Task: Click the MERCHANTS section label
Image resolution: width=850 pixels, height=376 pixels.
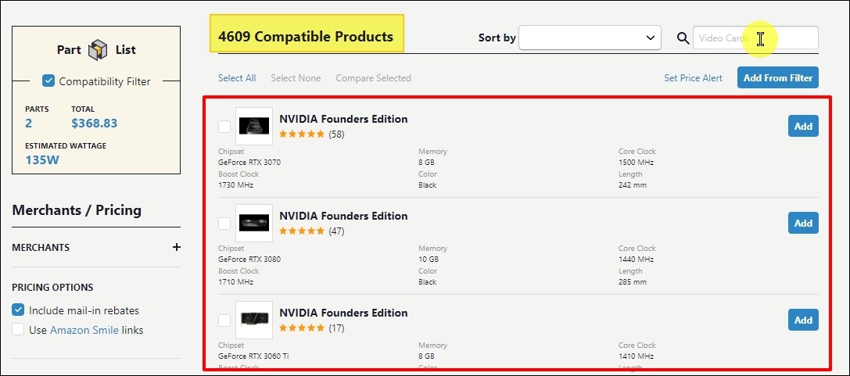Action: pyautogui.click(x=41, y=247)
